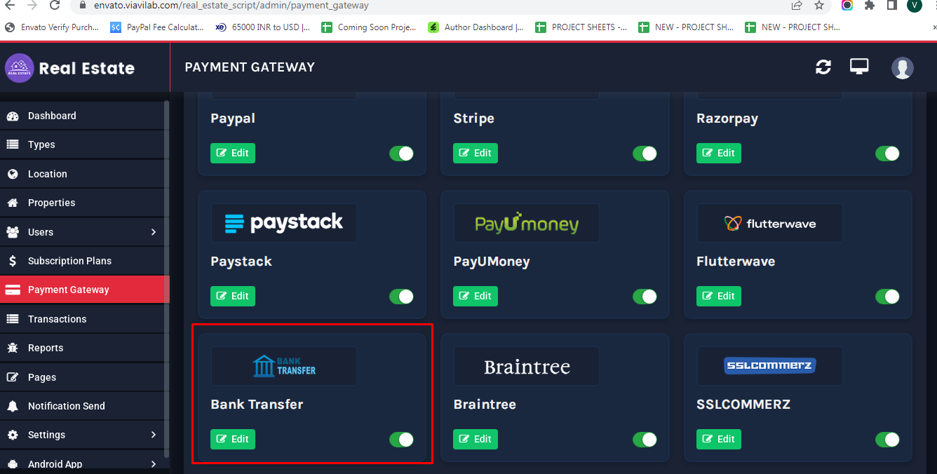
Task: Click the Properties home icon
Action: pyautogui.click(x=13, y=203)
